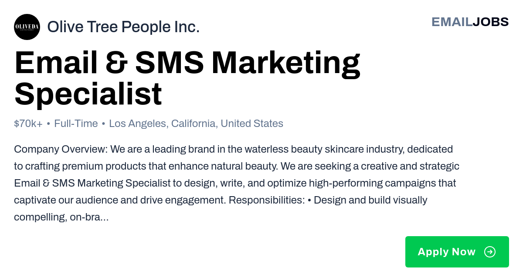523x274 pixels.
Task: Select the Full-Time job type tag
Action: coord(76,124)
